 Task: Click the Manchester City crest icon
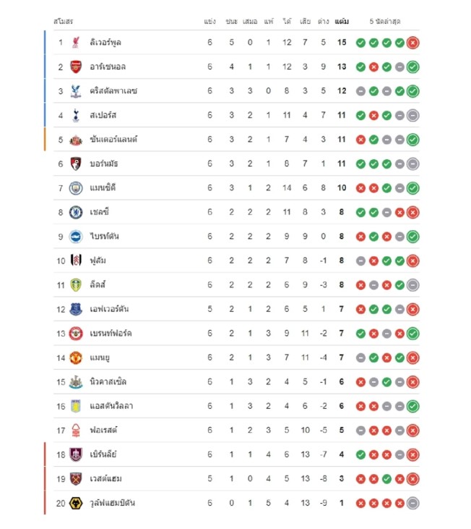click(76, 188)
